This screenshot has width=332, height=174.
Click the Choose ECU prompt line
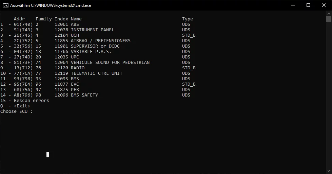(16, 111)
